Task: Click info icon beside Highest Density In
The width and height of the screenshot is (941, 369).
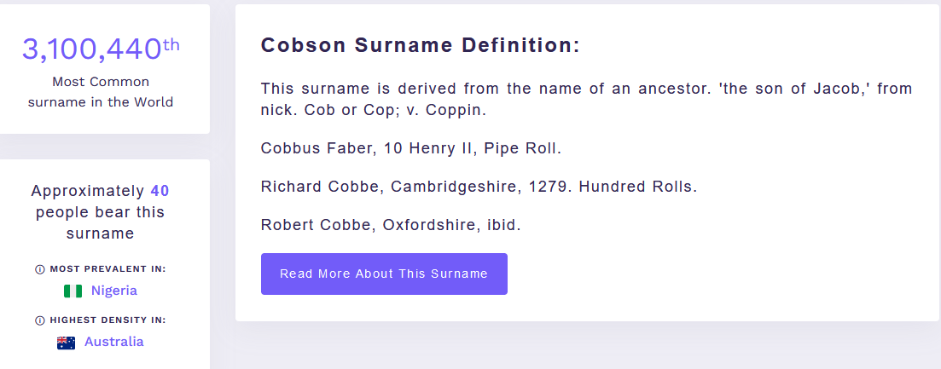Action: tap(39, 320)
